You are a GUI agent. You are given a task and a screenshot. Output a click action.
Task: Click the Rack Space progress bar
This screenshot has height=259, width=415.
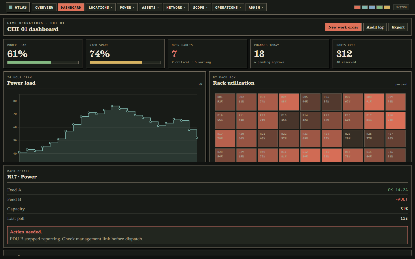125,62
